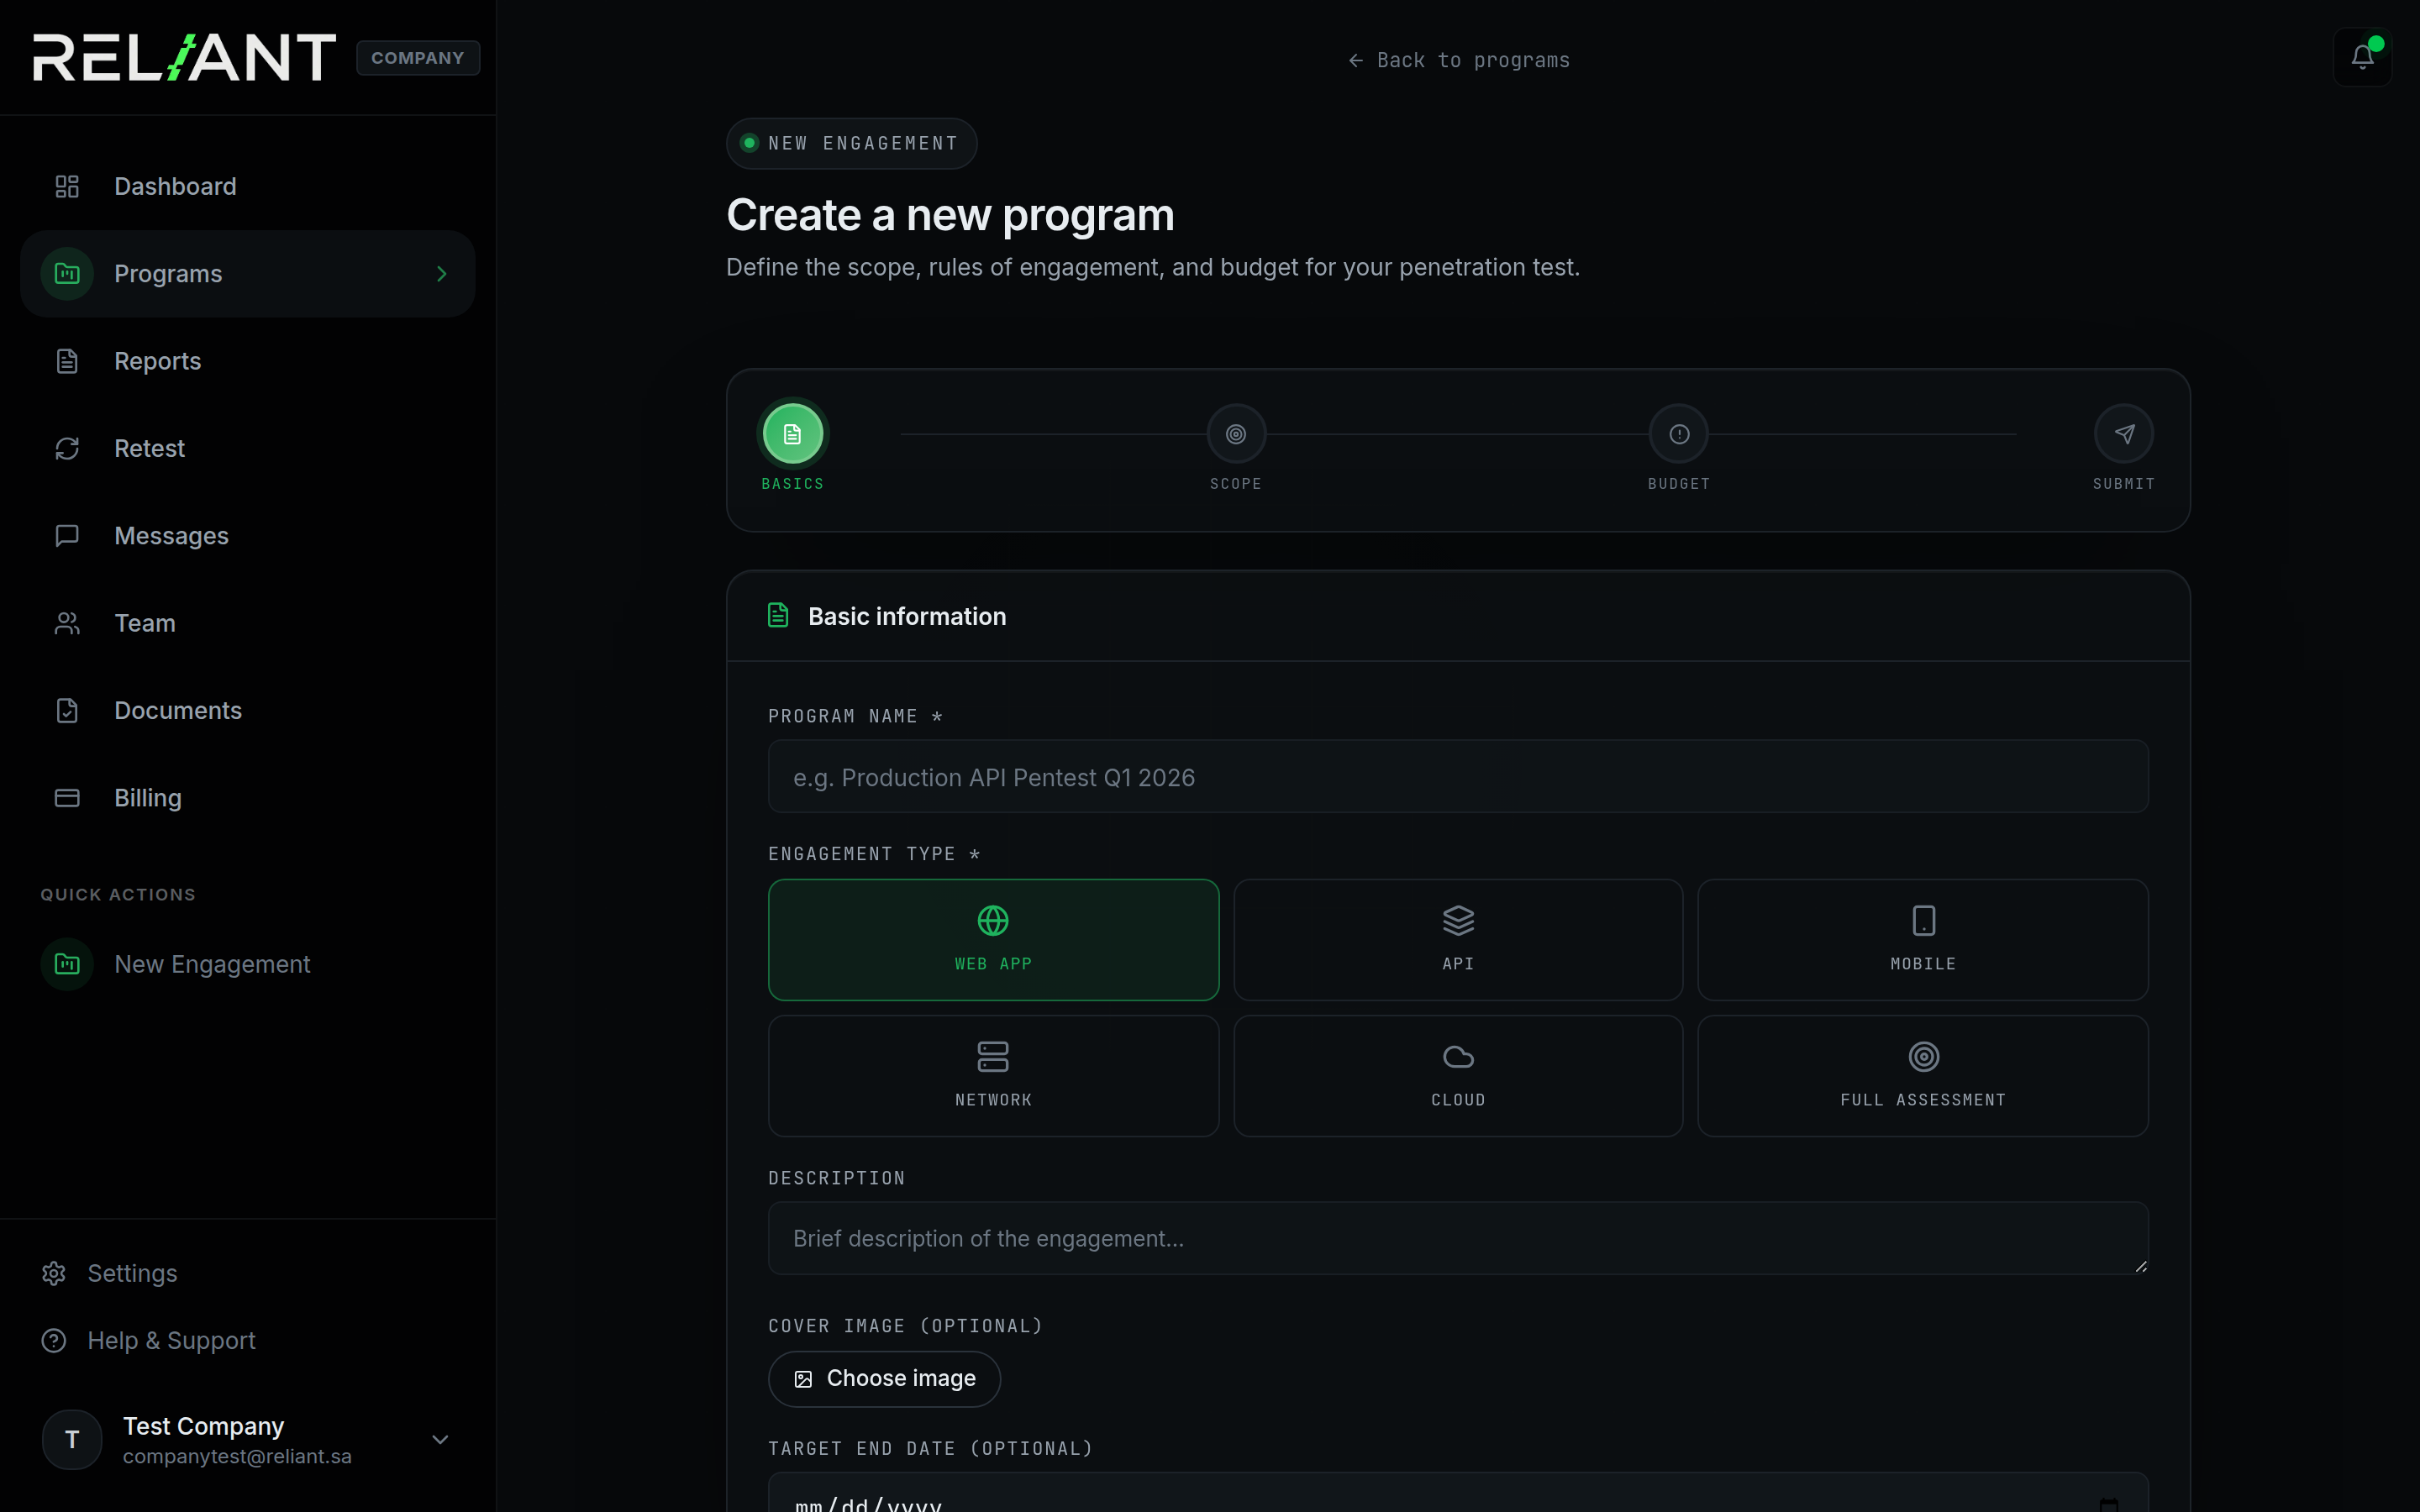Click the New Engagement quick action icon

(67, 964)
